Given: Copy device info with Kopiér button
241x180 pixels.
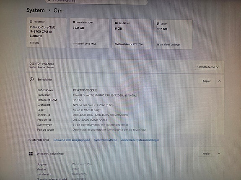Looking at the screenshot, I should pyautogui.click(x=207, y=81).
